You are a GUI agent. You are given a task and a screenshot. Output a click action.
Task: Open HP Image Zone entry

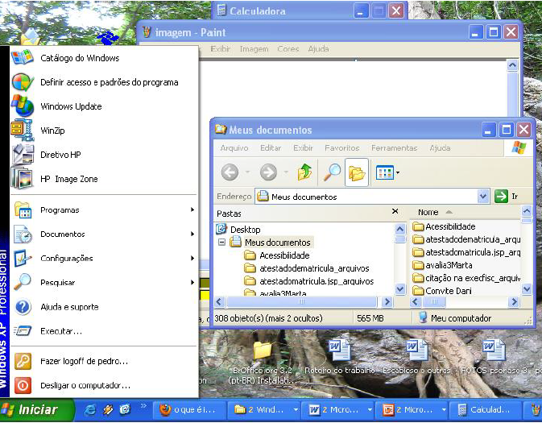coord(68,179)
